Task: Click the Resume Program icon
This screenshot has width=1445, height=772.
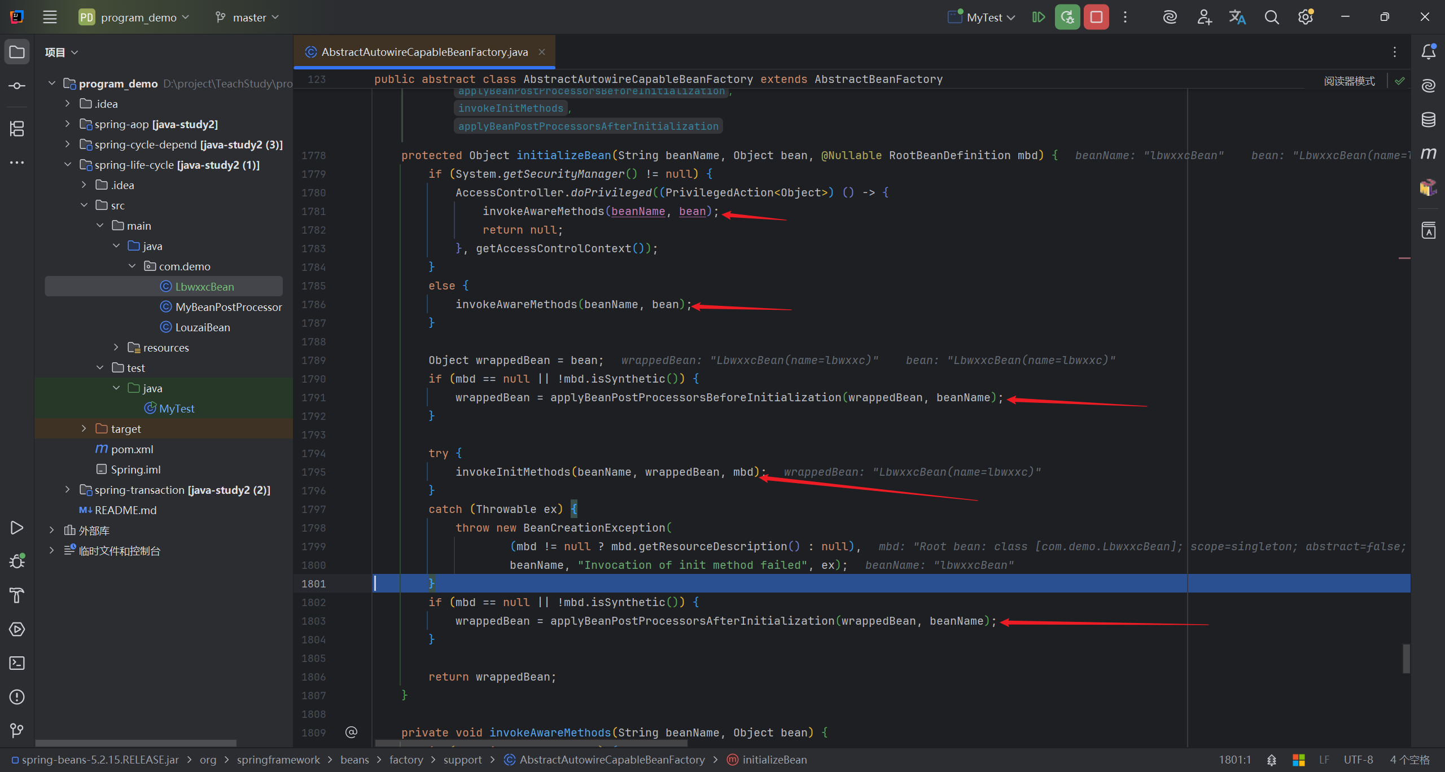Action: pyautogui.click(x=1038, y=17)
